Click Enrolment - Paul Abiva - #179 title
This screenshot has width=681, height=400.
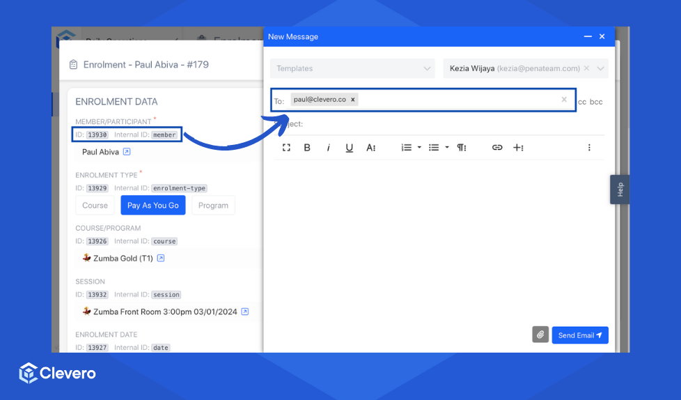pos(146,64)
